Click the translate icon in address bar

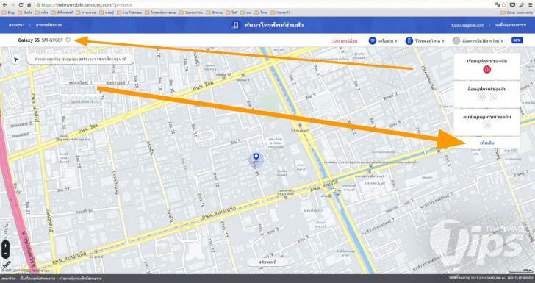(498, 5)
